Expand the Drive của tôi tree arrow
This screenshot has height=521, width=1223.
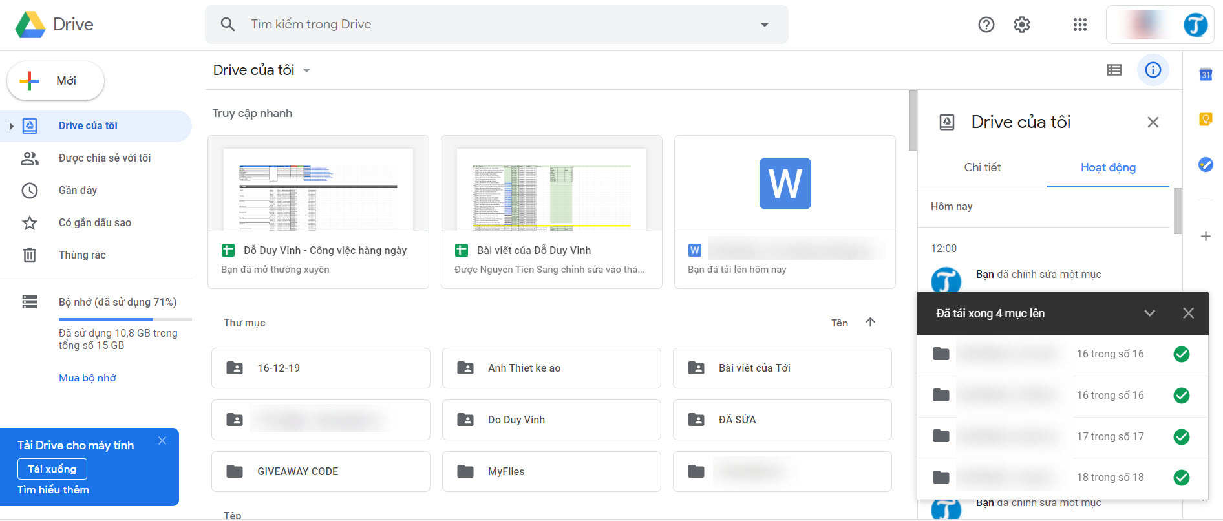point(11,126)
